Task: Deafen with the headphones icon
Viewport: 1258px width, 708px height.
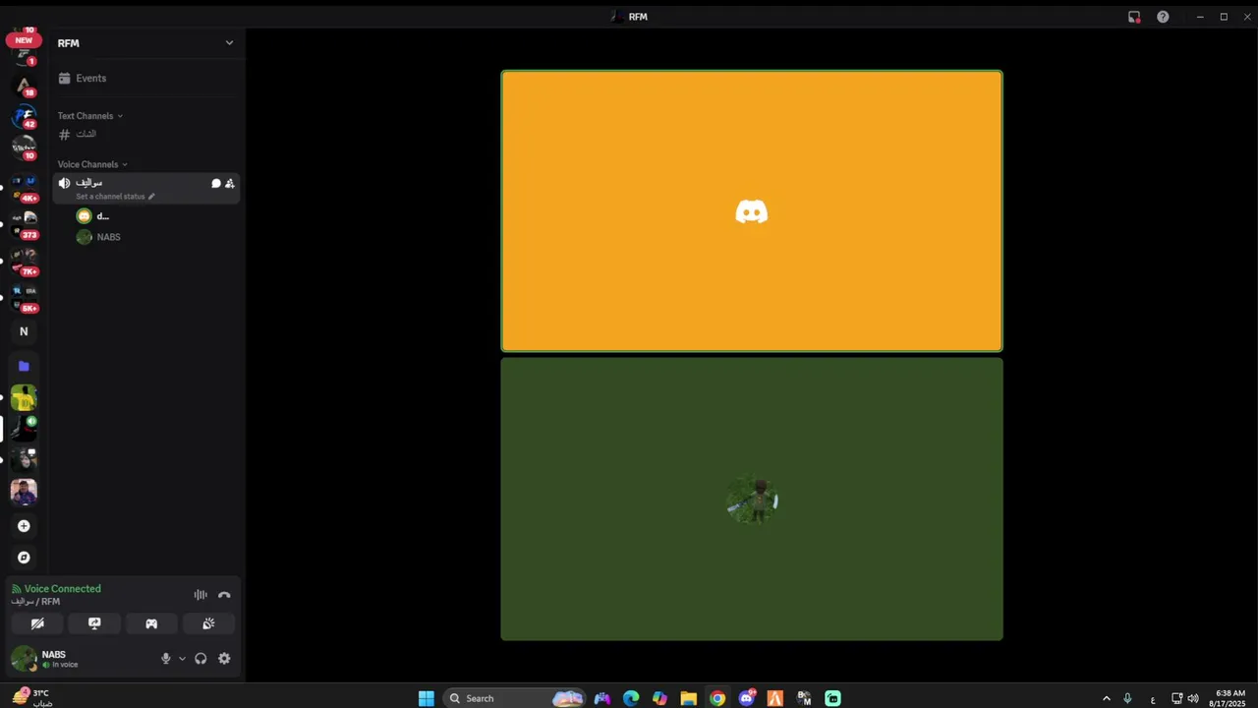Action: click(200, 659)
